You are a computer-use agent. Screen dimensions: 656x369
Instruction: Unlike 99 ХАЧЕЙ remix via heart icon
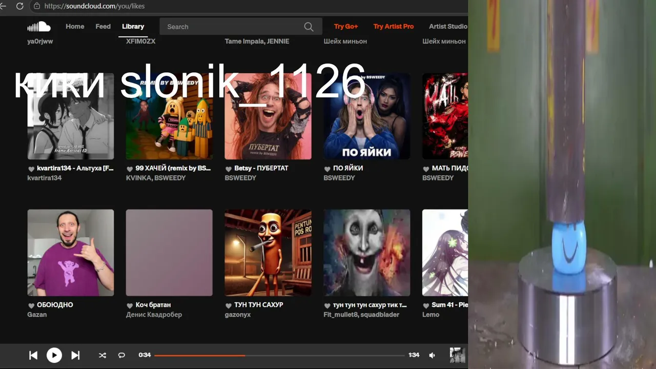pyautogui.click(x=130, y=169)
